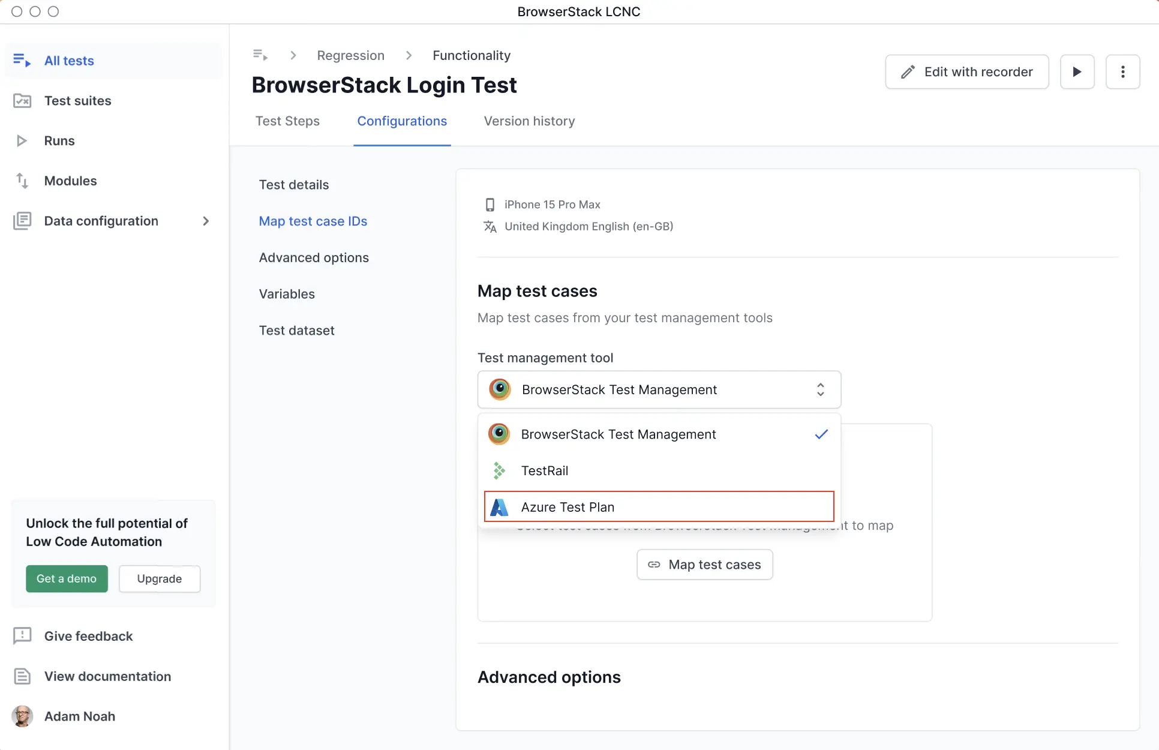Open the three-dot overflow menu
The image size is (1159, 750).
click(x=1123, y=71)
